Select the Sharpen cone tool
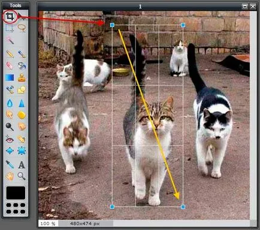This screenshot has width=260, height=230. (x=22, y=103)
